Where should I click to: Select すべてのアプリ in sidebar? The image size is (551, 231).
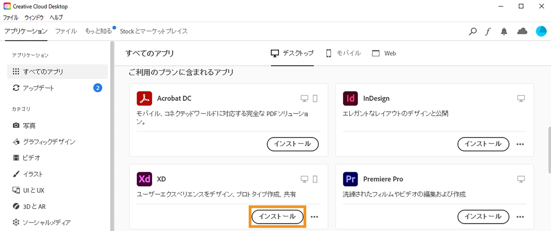point(57,72)
